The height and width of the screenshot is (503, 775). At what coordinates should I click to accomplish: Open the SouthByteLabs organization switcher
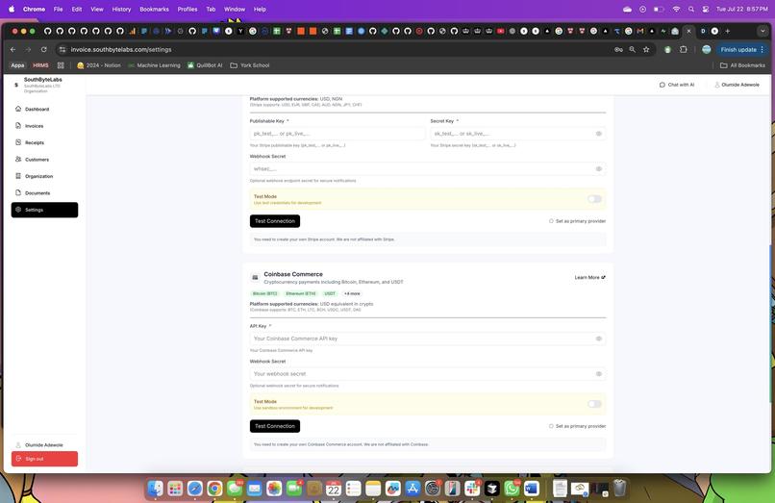pos(38,85)
